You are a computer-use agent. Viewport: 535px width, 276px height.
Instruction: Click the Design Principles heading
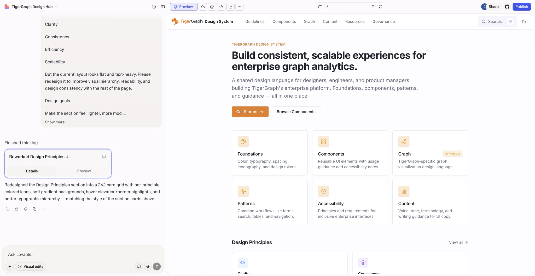[252, 242]
